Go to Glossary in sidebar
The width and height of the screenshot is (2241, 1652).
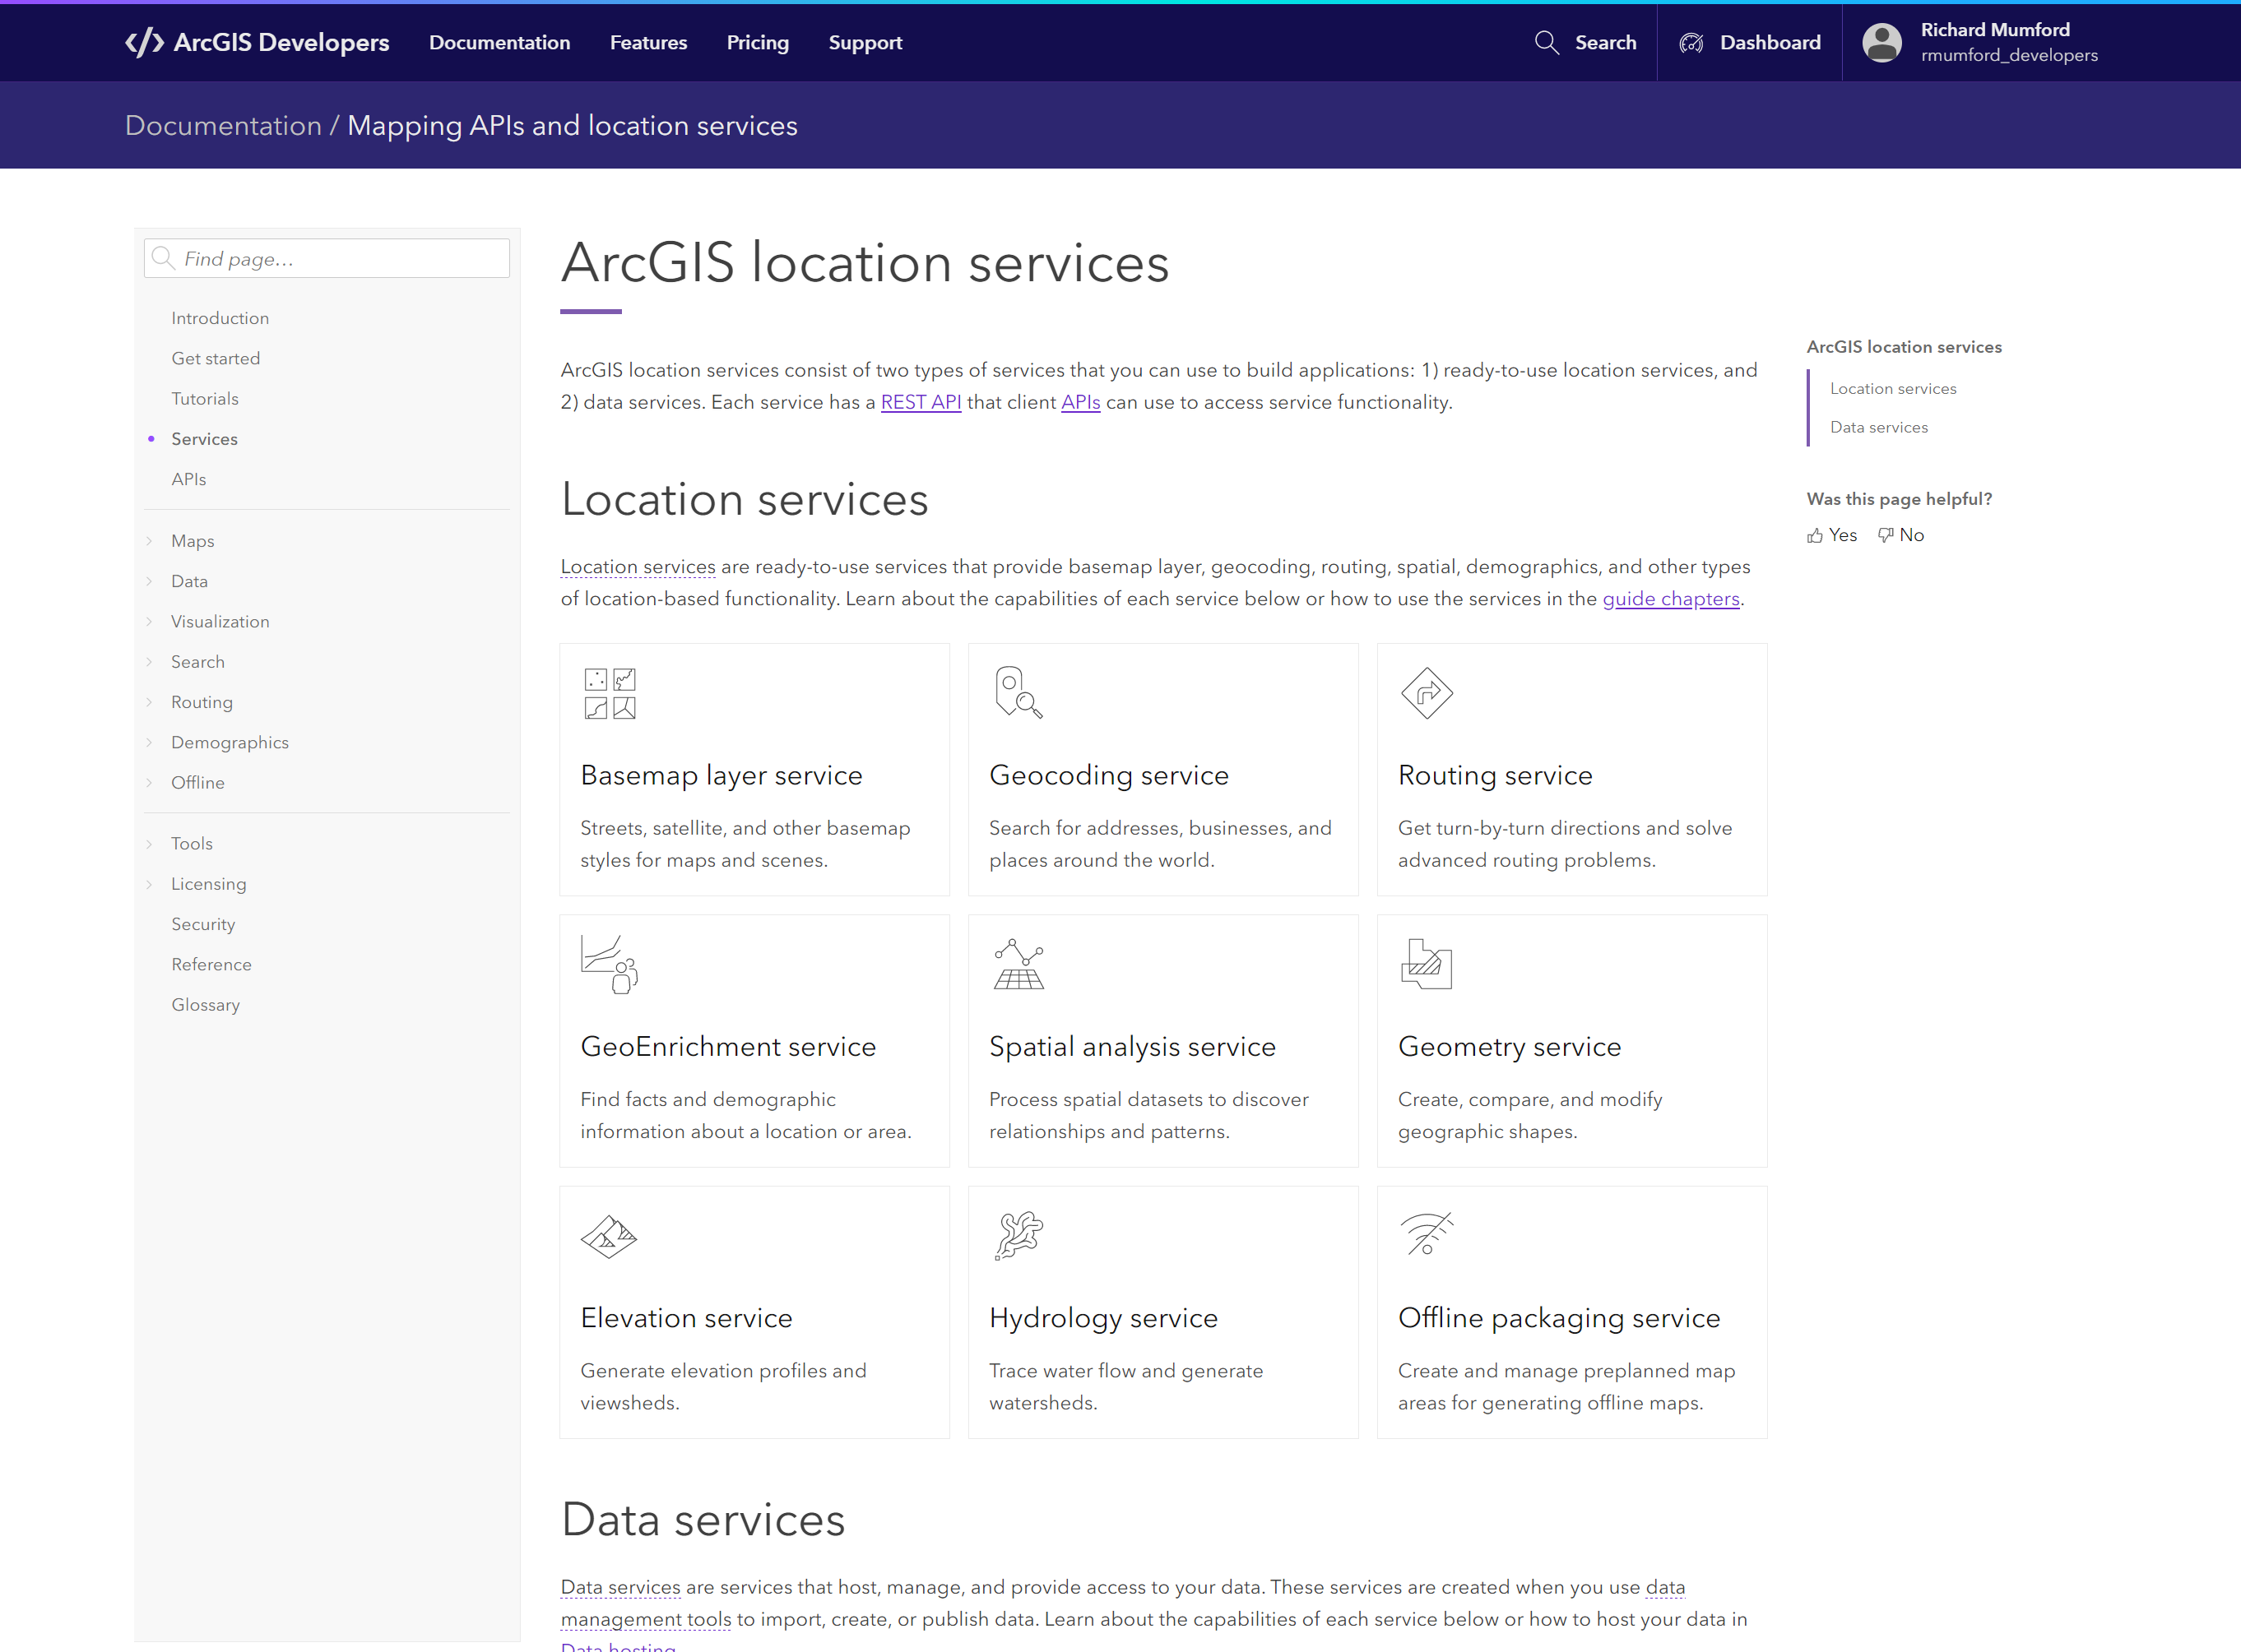click(x=205, y=1005)
